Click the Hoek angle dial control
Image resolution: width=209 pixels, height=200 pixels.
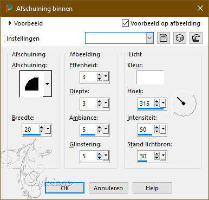click(x=184, y=104)
